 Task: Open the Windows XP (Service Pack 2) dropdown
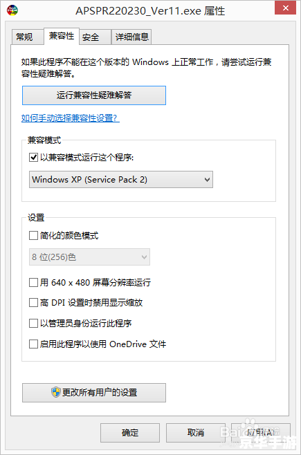pyautogui.click(x=121, y=180)
